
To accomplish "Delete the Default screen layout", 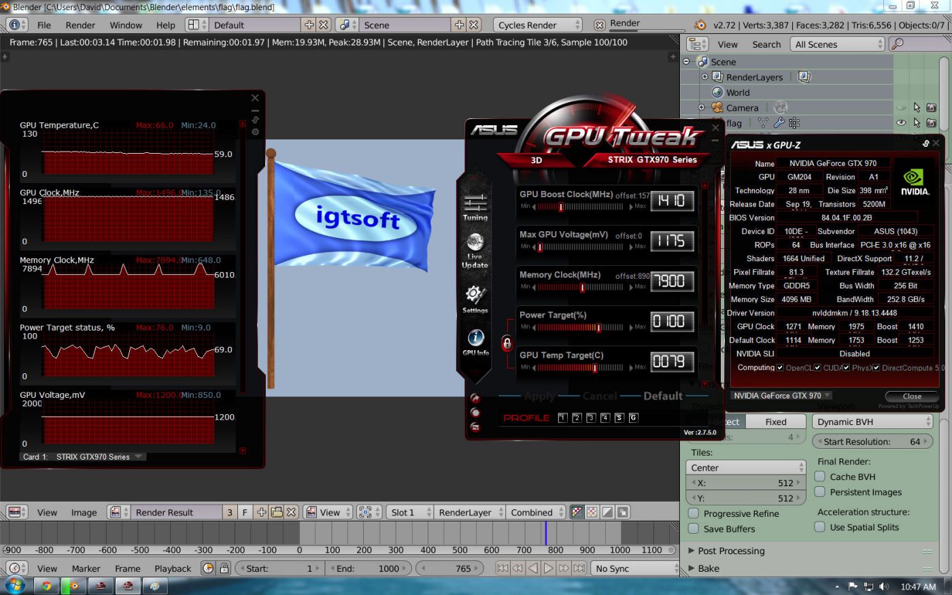I will [324, 25].
